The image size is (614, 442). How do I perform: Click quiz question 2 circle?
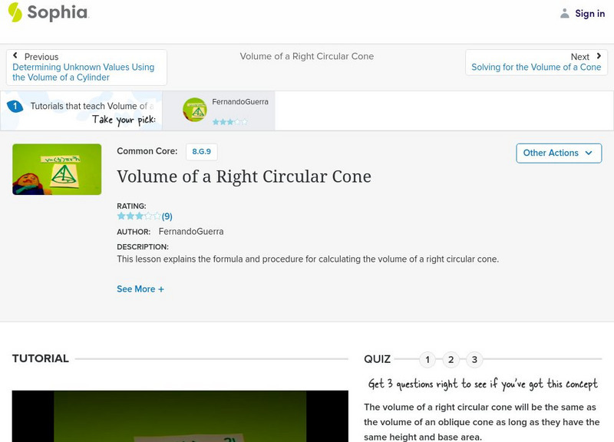coord(450,358)
